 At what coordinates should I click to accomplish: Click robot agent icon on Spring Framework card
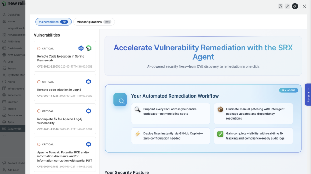pyautogui.click(x=81, y=48)
